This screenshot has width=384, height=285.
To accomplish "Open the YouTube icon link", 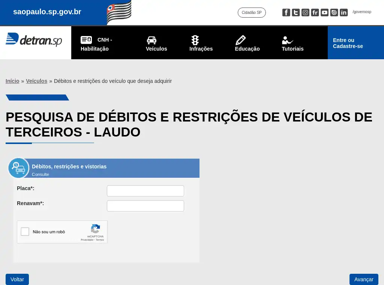I will pyautogui.click(x=325, y=13).
